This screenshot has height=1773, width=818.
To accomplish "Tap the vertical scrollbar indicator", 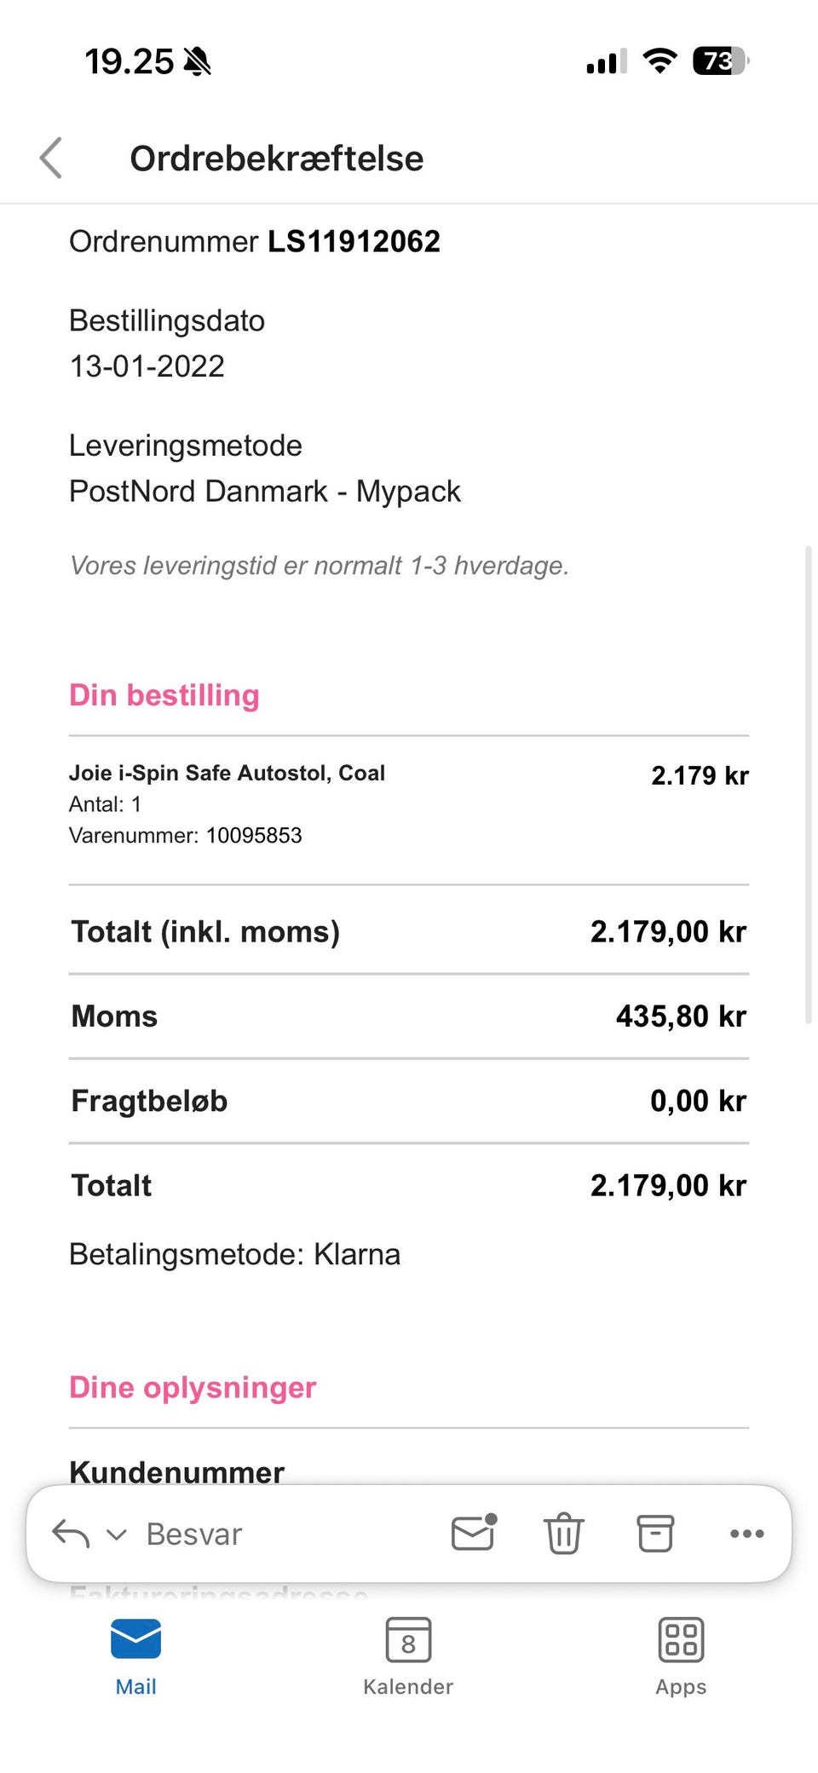I will (808, 784).
